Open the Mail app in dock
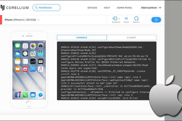The width and height of the screenshot is (182, 121). coord(33,95)
